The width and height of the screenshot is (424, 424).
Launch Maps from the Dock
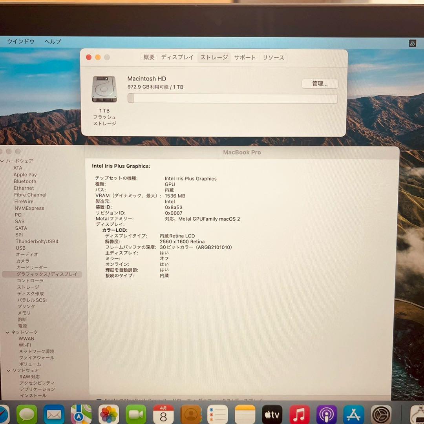[x=81, y=414]
